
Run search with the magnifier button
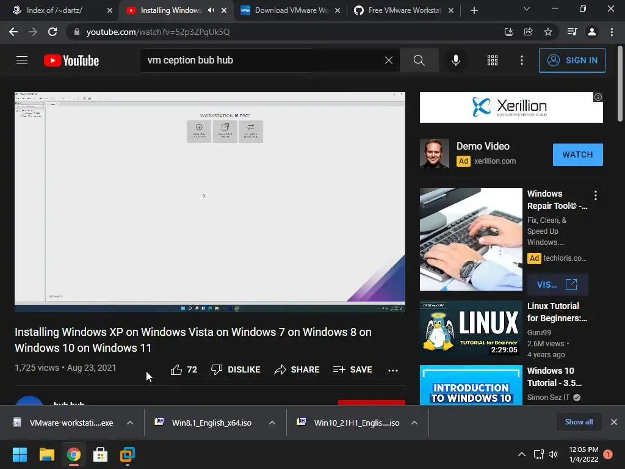tap(419, 60)
